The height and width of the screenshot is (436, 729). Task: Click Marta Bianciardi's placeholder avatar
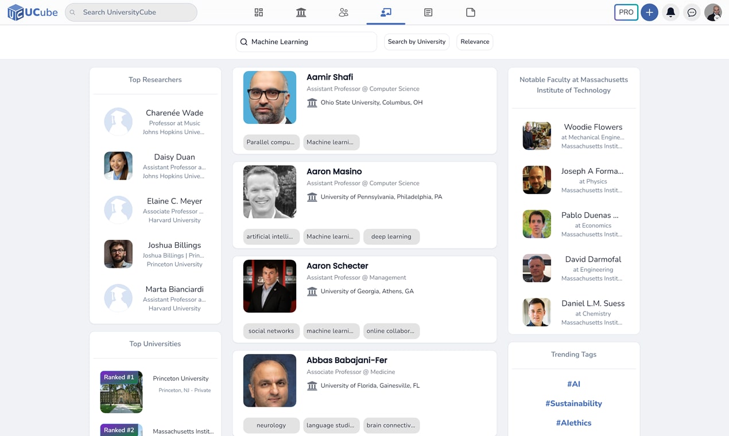pos(118,298)
